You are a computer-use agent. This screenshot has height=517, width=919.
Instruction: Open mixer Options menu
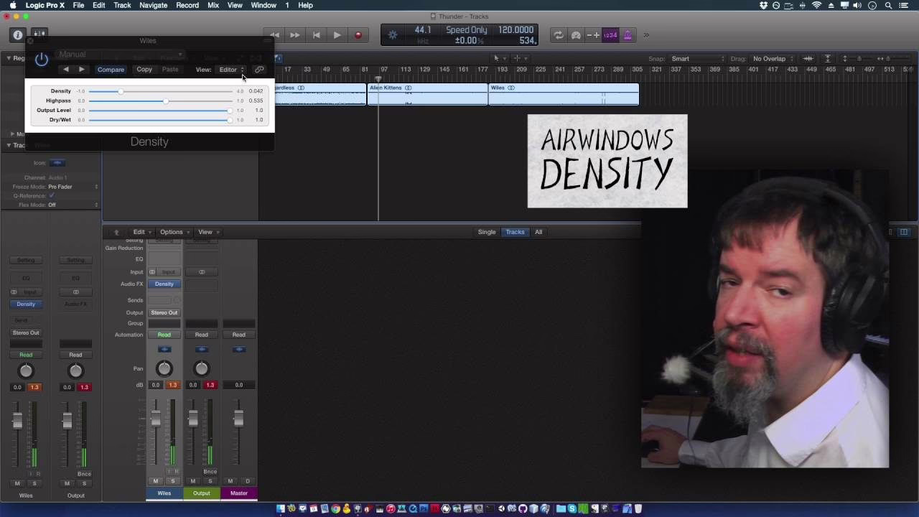point(173,232)
